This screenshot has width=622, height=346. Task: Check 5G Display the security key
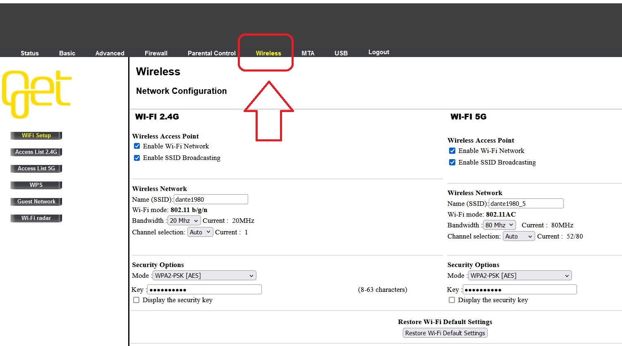click(x=452, y=300)
